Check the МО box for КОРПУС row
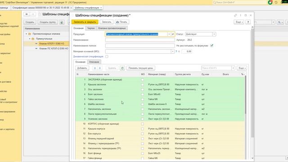Screen dimensions: 288x162 [142, 124]
